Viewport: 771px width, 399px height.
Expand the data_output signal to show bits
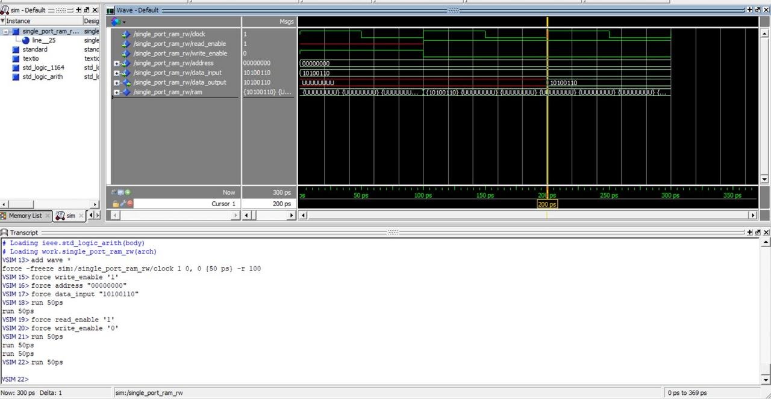(117, 82)
